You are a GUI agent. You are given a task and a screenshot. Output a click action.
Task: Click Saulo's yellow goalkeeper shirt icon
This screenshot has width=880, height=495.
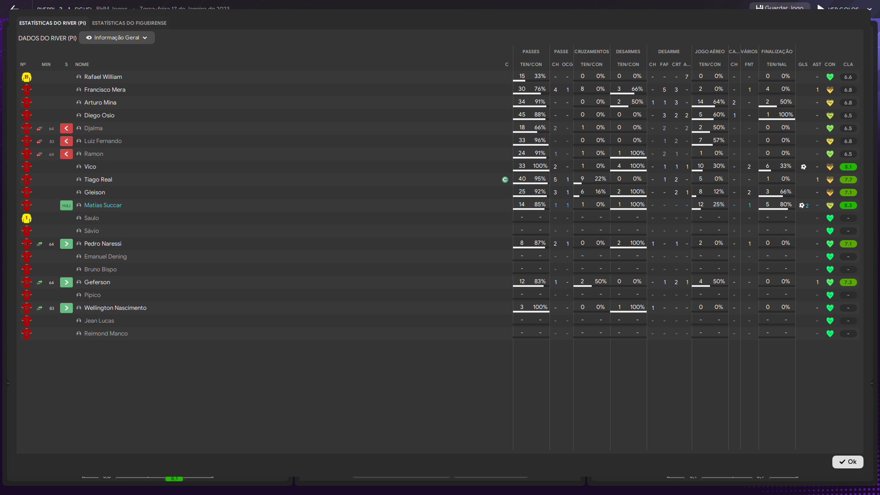(27, 218)
